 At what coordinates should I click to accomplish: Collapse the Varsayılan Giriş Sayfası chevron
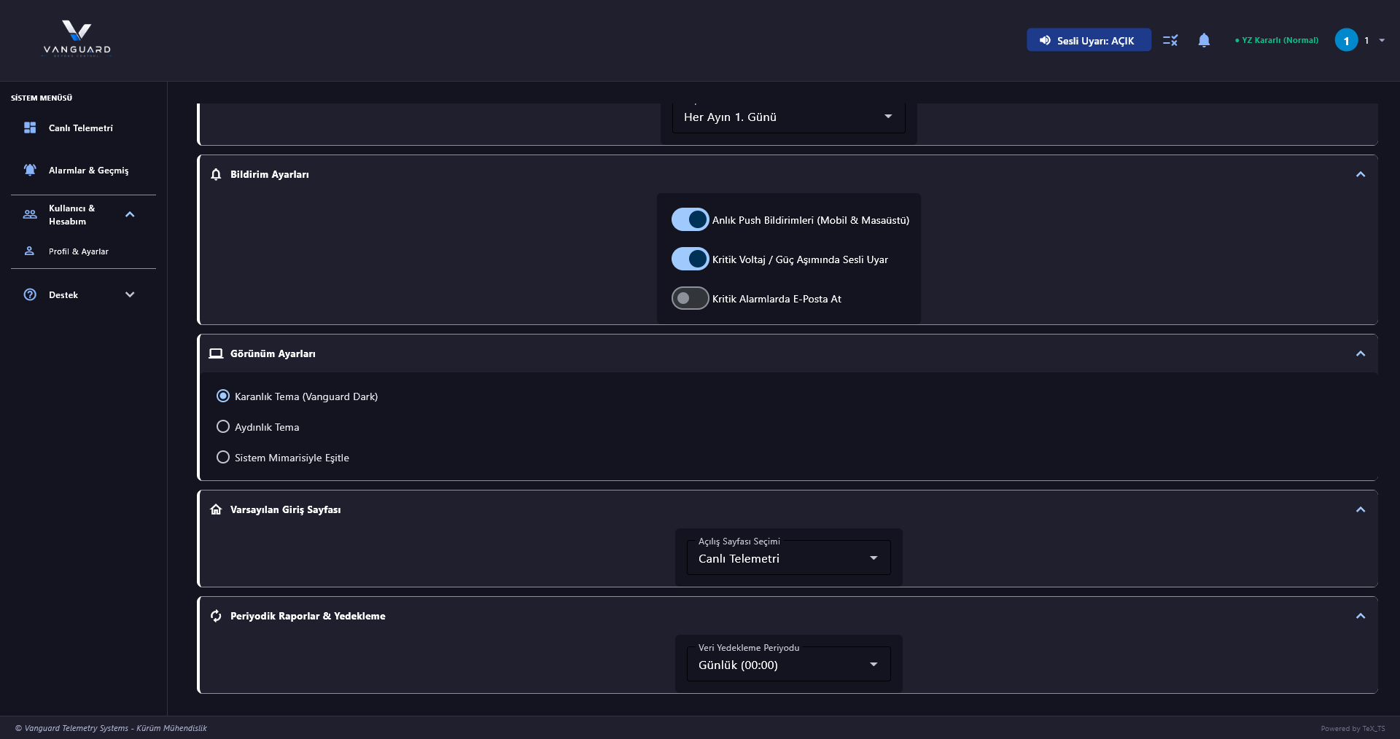(x=1361, y=509)
